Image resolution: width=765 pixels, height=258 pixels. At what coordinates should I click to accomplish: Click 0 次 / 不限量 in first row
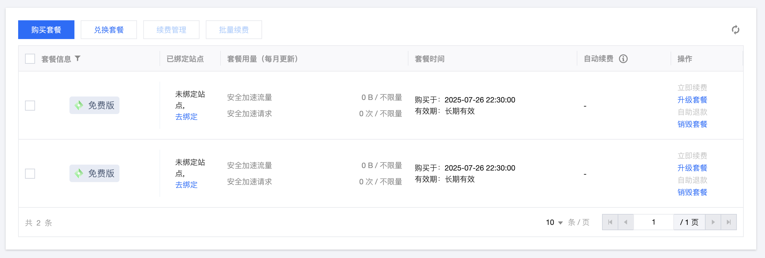tap(381, 114)
